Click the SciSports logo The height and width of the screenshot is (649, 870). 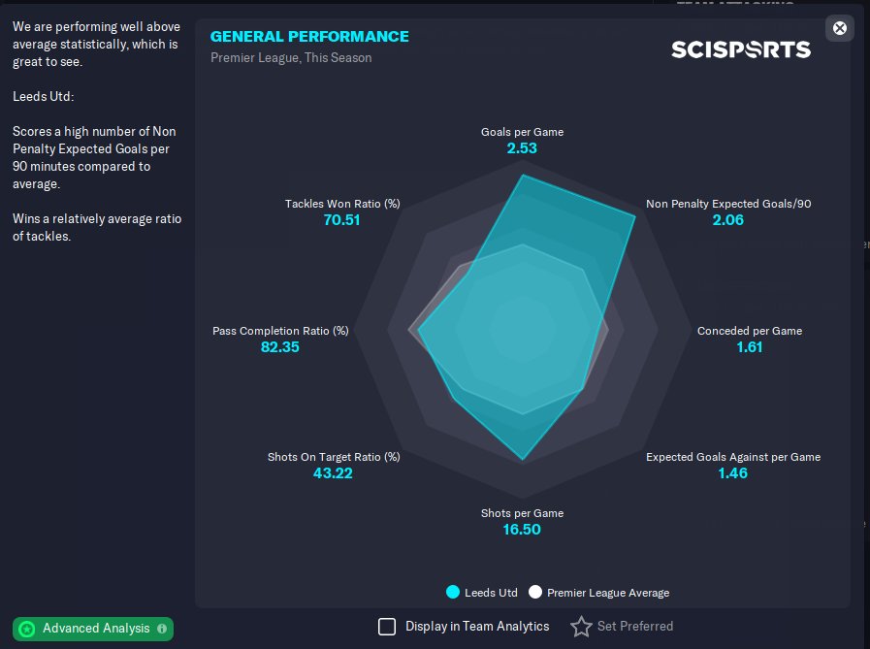(x=741, y=49)
